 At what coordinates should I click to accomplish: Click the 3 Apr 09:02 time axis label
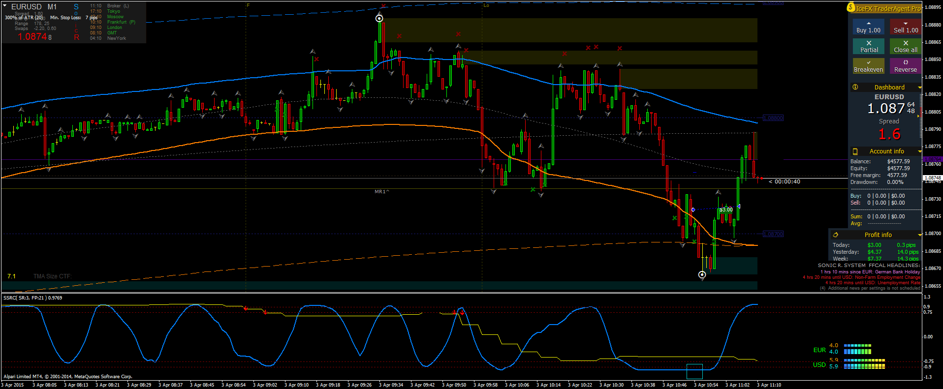point(265,385)
